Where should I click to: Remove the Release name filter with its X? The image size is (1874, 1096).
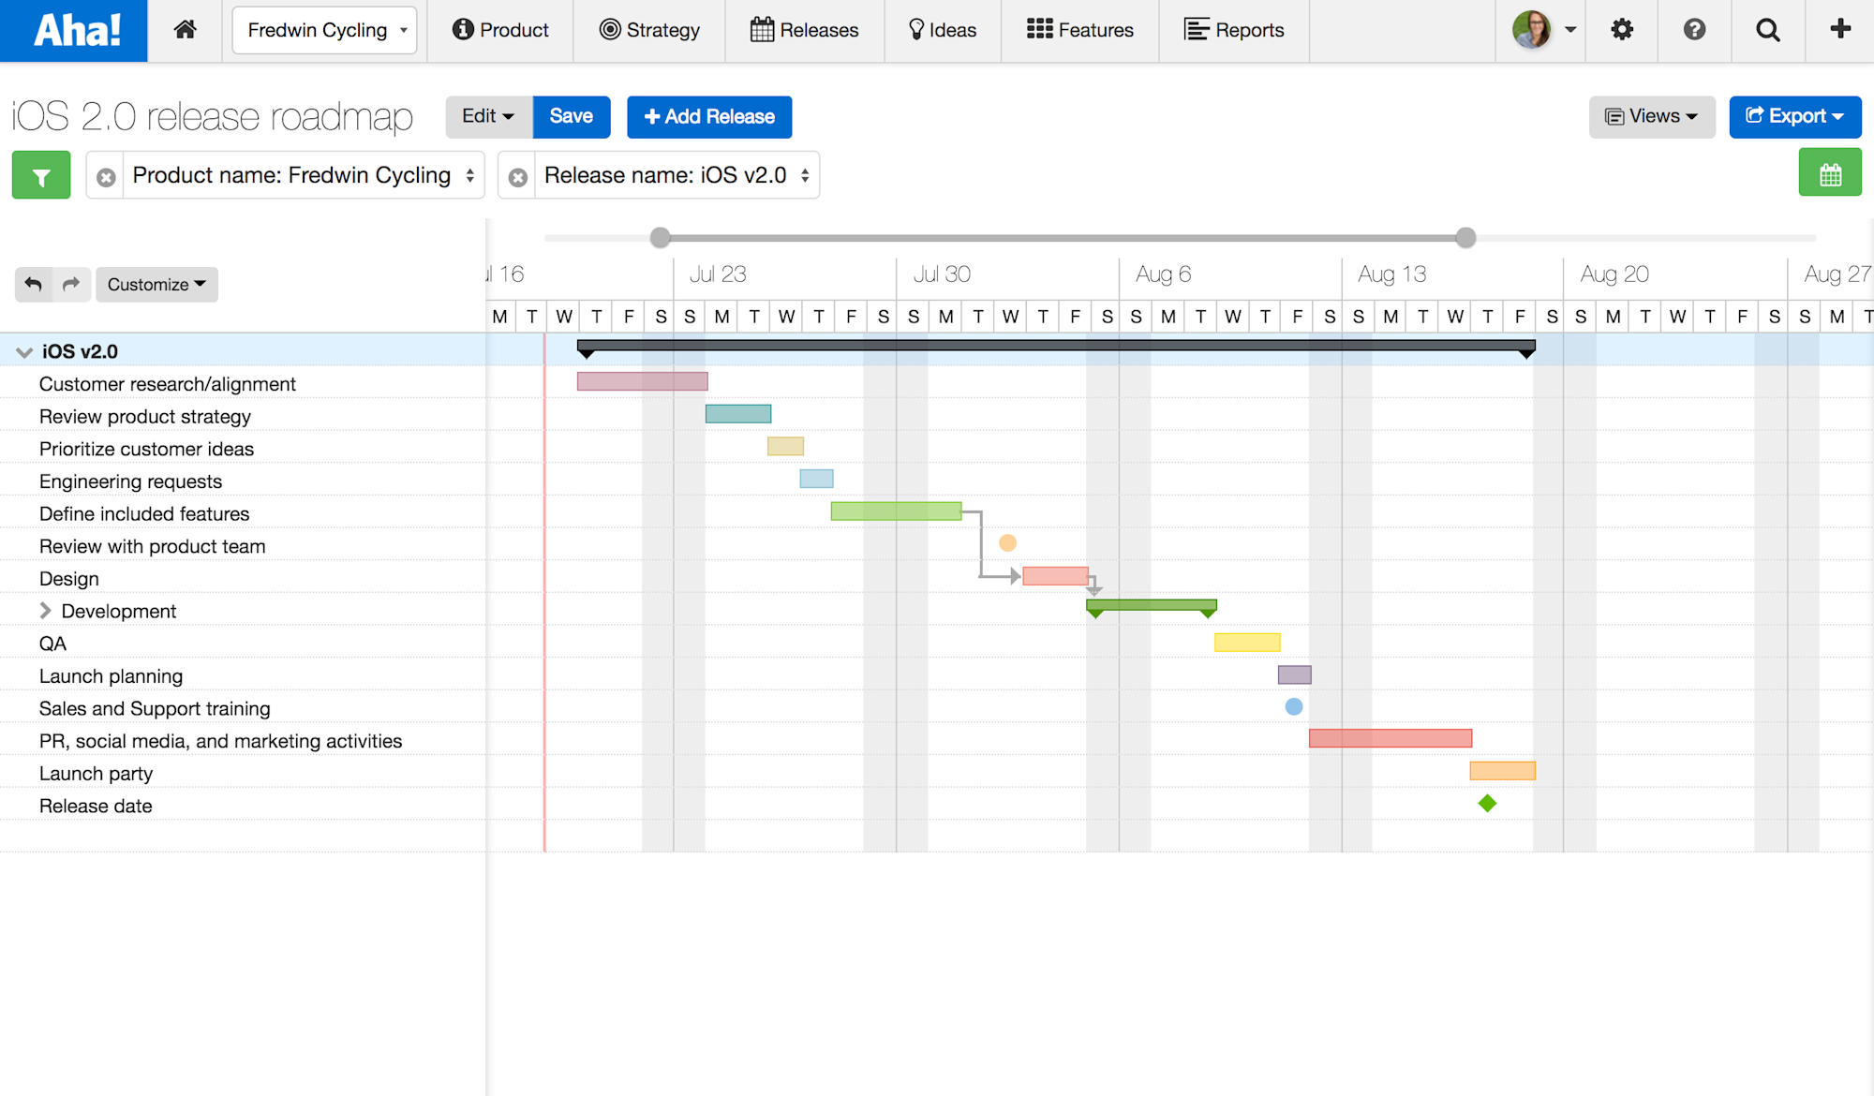coord(518,175)
